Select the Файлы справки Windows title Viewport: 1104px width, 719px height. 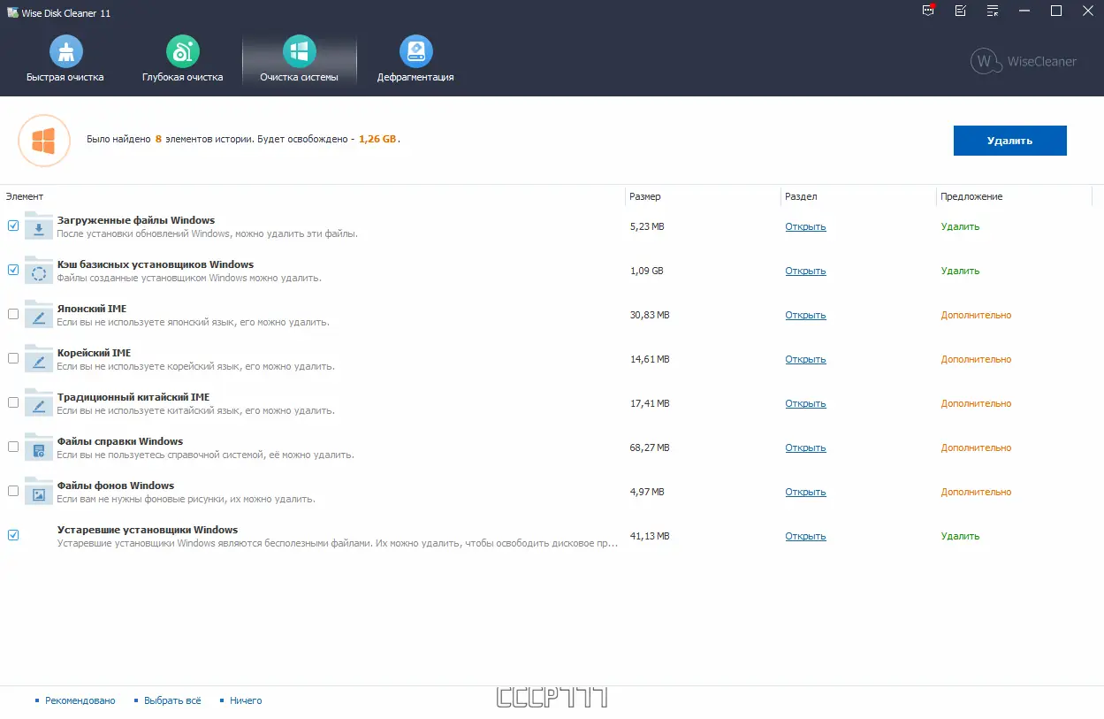pos(120,441)
